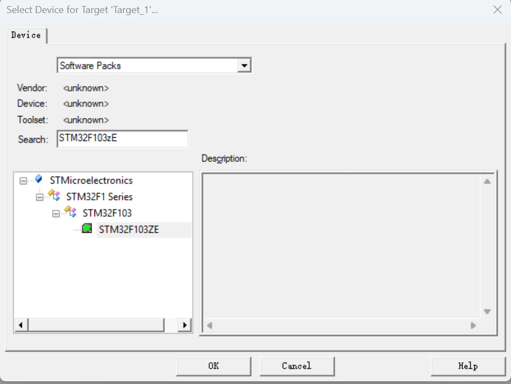511x384 pixels.
Task: Click the Description pane's scroll up arrow
Action: (x=487, y=181)
